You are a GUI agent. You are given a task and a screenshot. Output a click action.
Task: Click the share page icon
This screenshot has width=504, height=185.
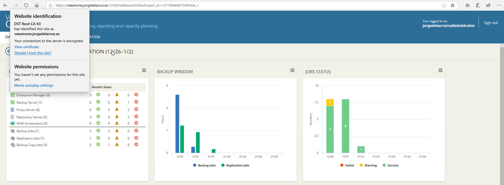pos(488,5)
